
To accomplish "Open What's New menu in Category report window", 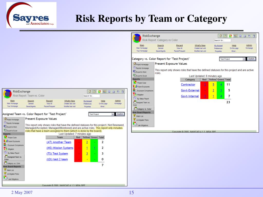I will 200,45.
